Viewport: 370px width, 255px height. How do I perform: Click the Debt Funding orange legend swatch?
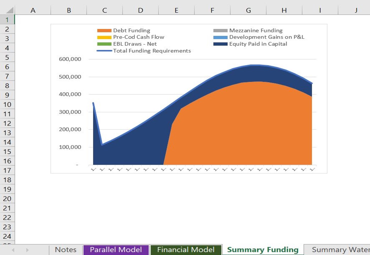coord(104,30)
